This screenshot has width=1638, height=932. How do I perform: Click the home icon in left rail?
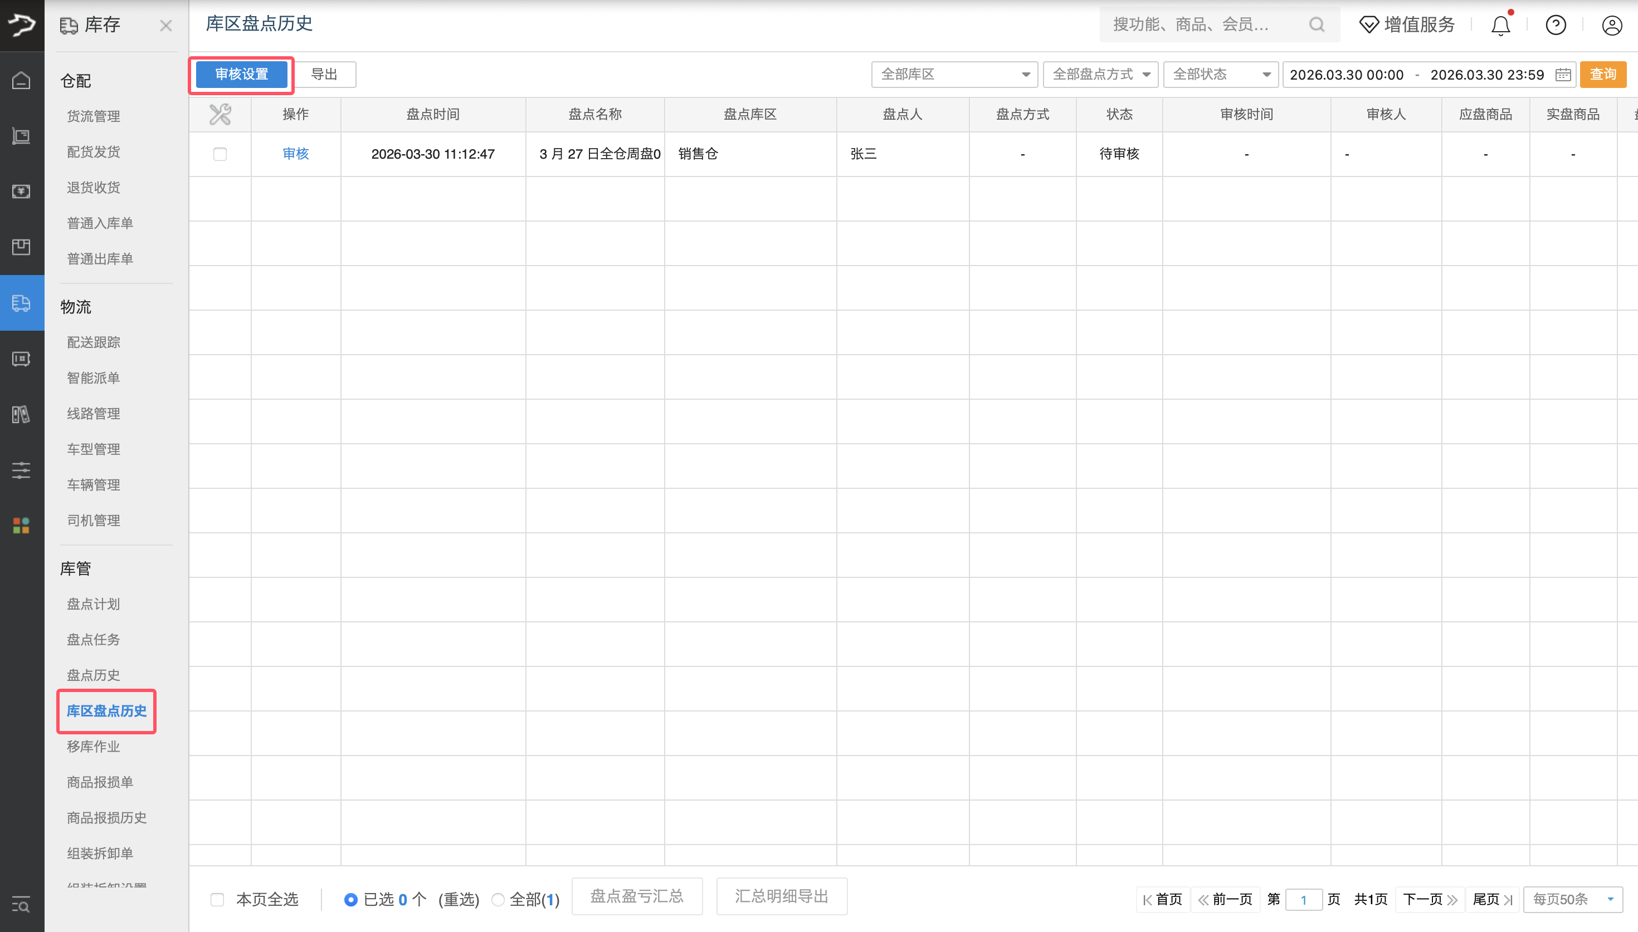coord(21,81)
